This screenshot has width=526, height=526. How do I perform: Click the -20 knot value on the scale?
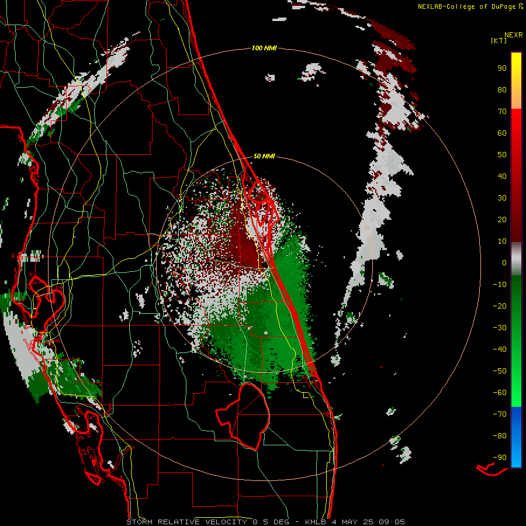point(500,306)
